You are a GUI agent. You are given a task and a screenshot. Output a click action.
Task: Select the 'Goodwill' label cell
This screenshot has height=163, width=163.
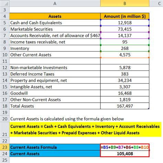pos(55,93)
